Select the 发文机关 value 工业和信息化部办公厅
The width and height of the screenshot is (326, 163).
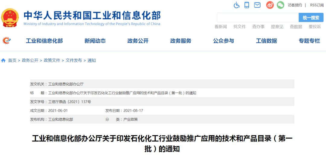[66, 84]
